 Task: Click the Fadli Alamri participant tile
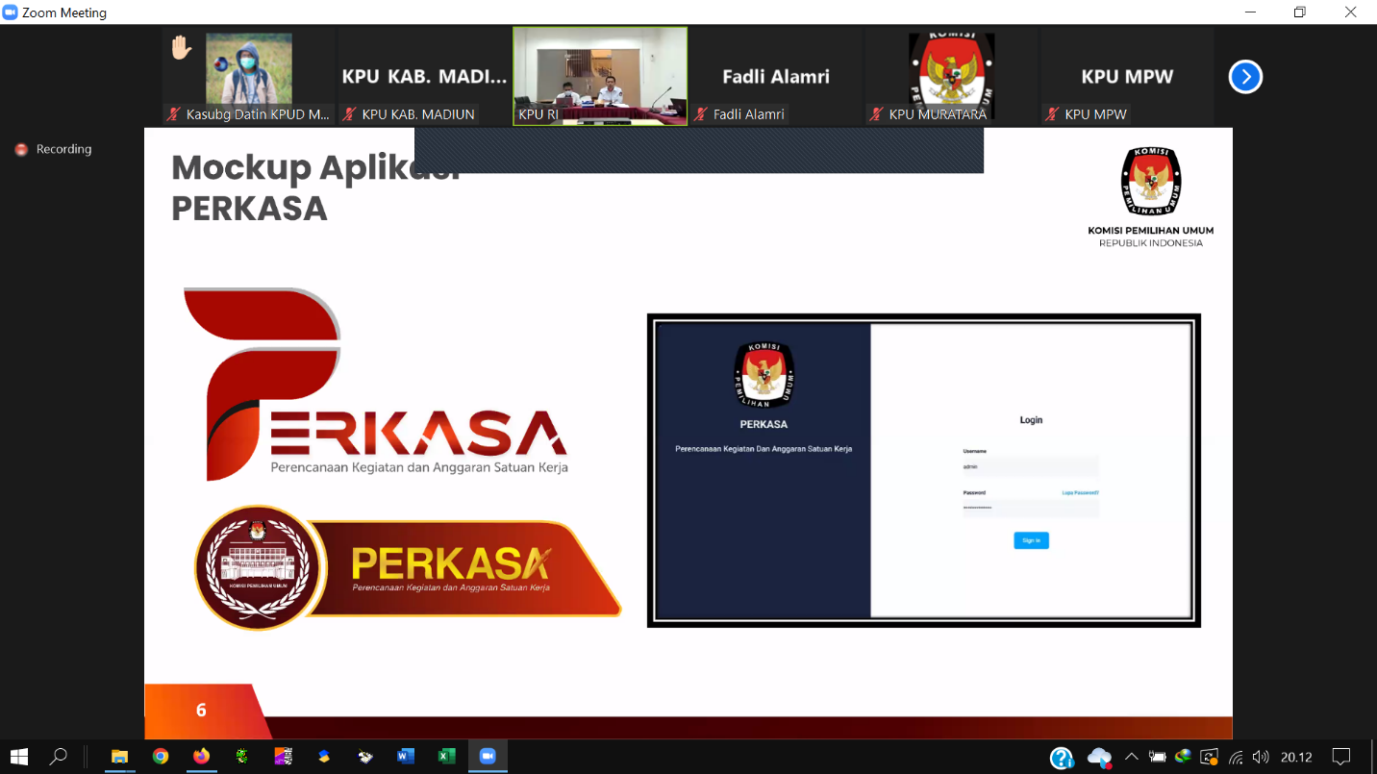[x=775, y=77]
